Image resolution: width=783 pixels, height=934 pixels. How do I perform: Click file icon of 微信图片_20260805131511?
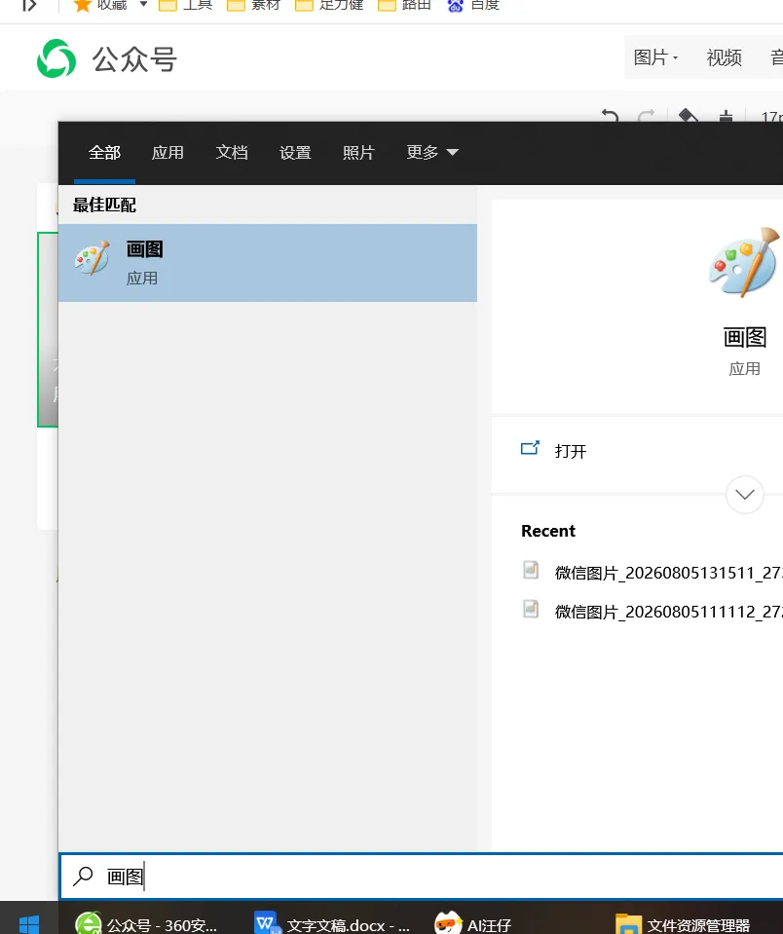coord(531,570)
